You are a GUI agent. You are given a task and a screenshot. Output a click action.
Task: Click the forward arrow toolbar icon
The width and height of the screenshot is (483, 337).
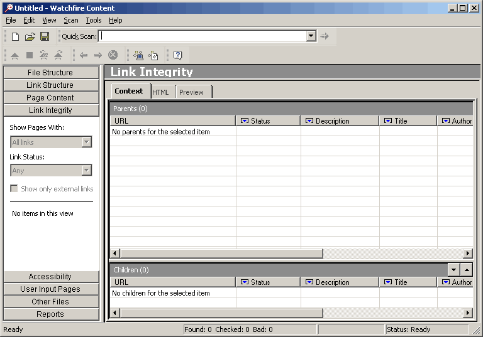point(98,55)
